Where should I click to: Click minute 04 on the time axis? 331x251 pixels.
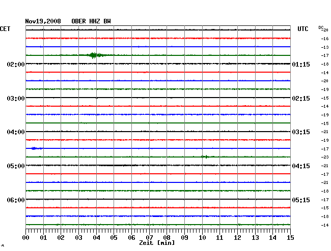(x=96, y=238)
